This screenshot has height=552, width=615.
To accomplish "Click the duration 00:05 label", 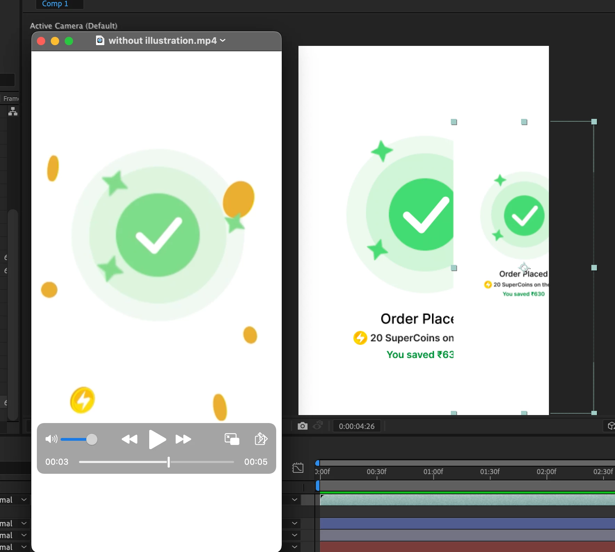I will (x=256, y=462).
